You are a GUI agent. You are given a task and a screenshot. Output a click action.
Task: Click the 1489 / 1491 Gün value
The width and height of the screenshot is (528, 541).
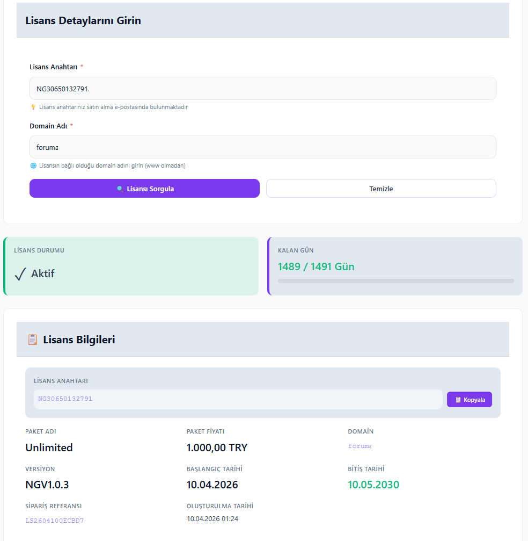pyautogui.click(x=316, y=266)
